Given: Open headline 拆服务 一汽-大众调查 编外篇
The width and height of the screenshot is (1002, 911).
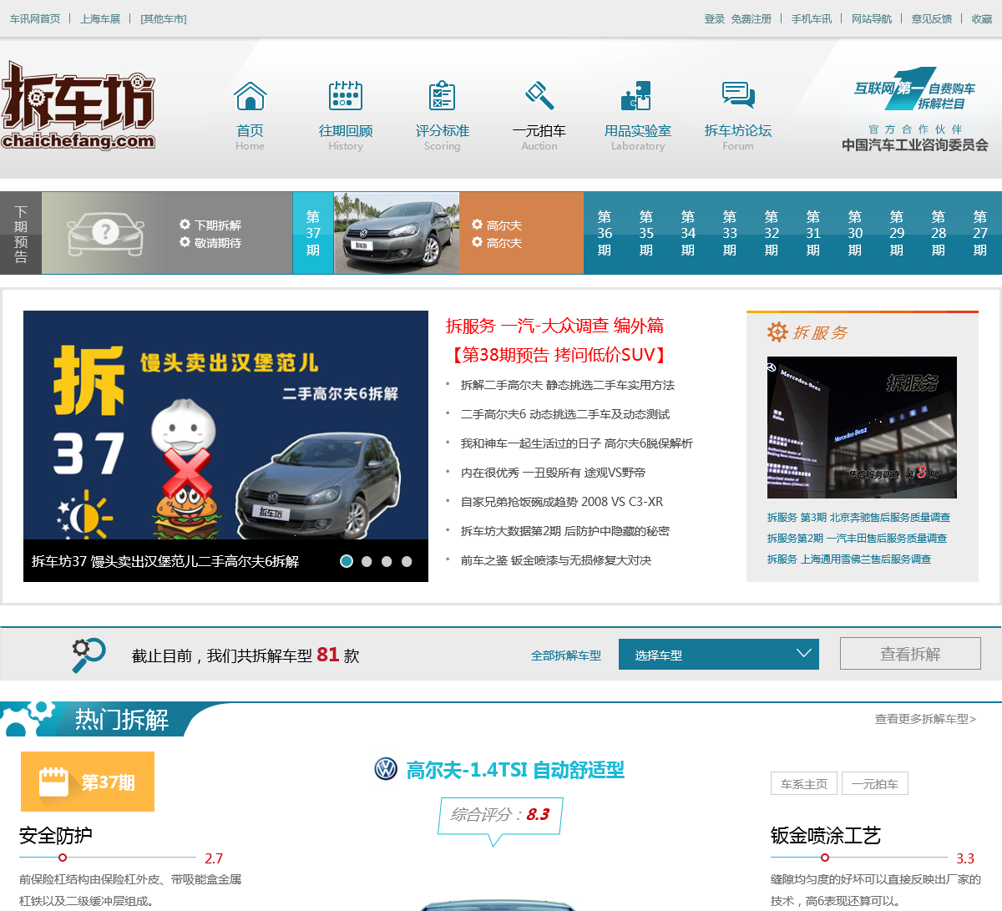Looking at the screenshot, I should [x=554, y=326].
